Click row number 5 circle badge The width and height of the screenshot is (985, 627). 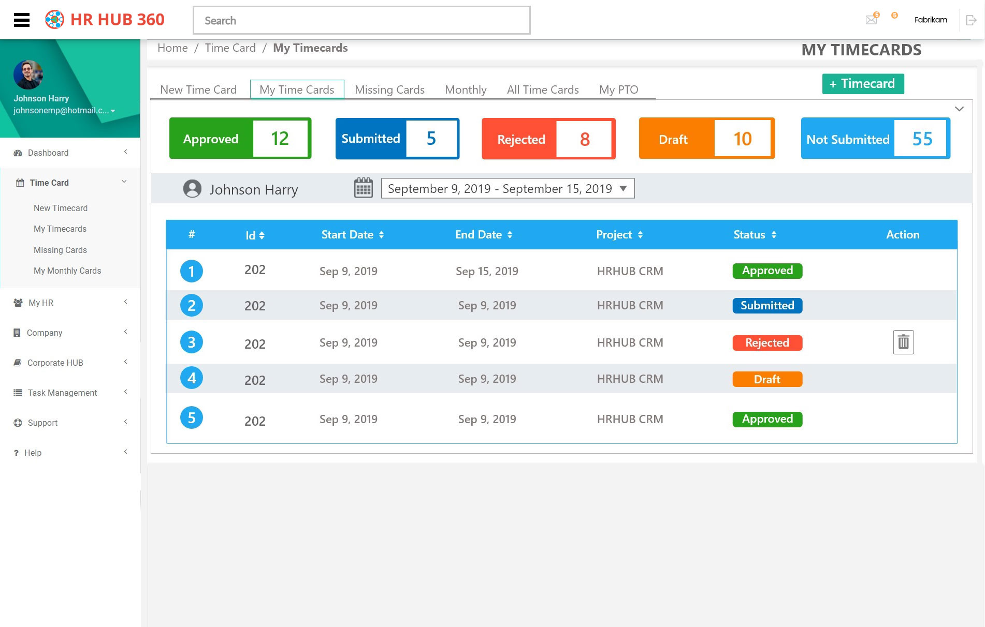(x=192, y=418)
